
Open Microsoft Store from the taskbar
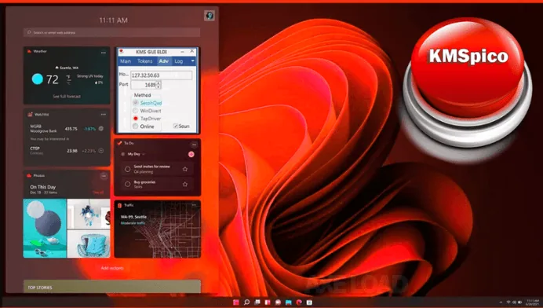pos(309,302)
